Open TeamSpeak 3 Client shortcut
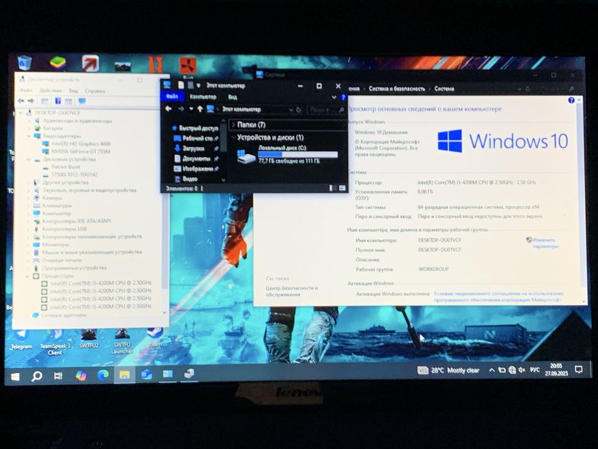The image size is (598, 449). tap(55, 343)
